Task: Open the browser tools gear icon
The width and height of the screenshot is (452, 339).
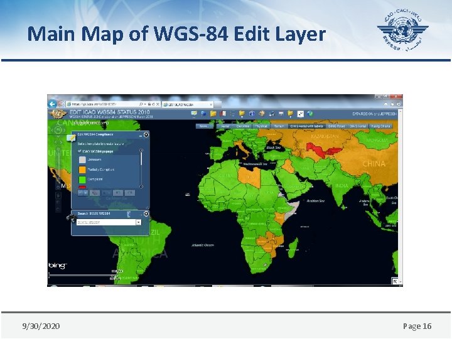Action: point(399,104)
